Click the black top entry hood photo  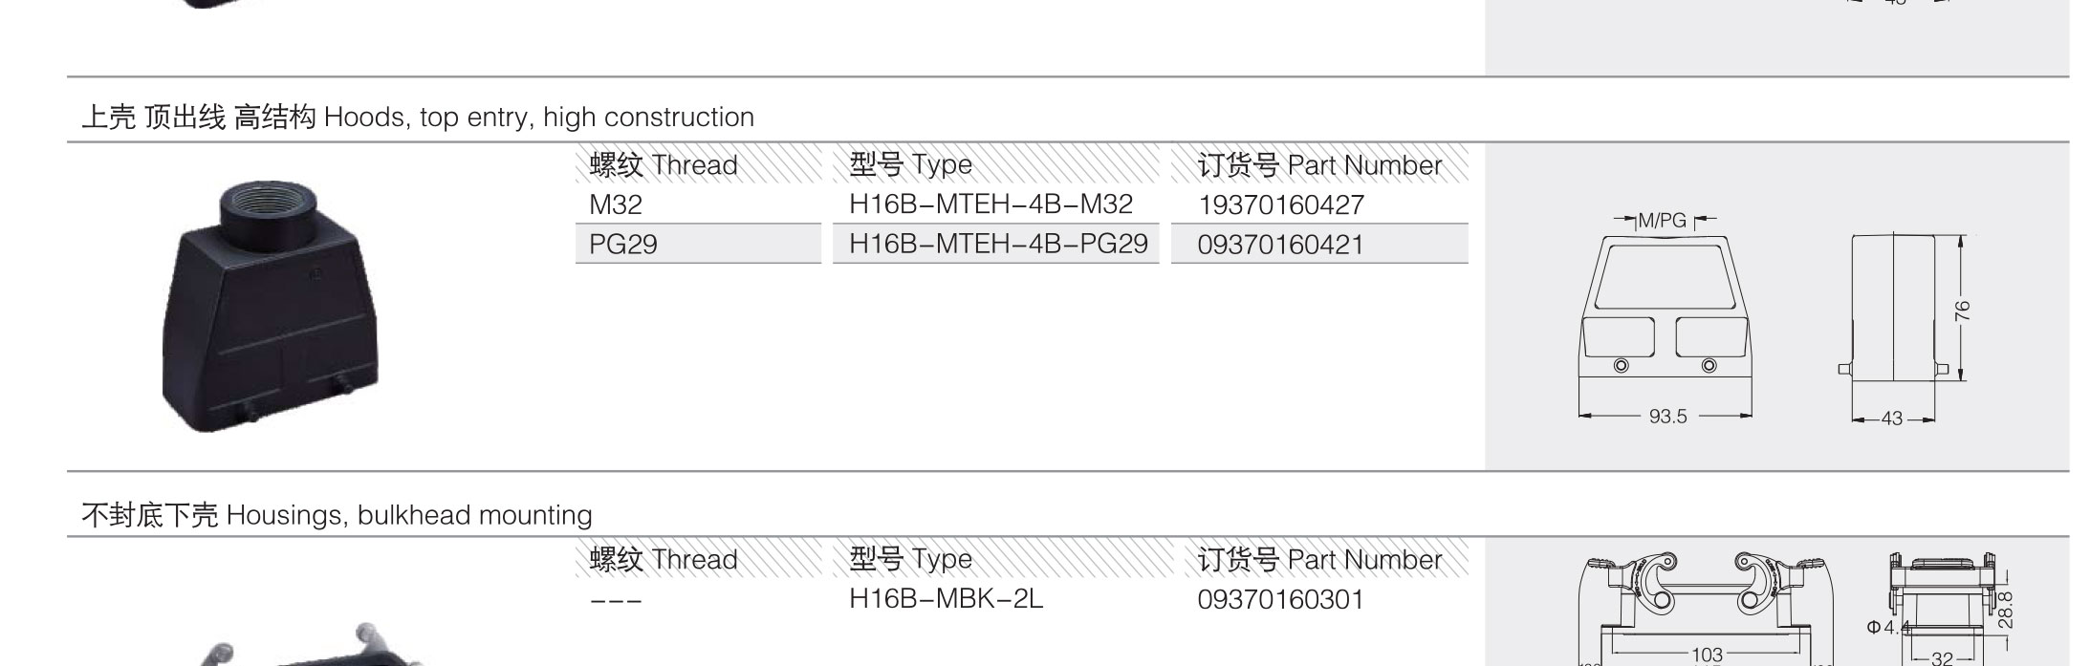point(271,305)
